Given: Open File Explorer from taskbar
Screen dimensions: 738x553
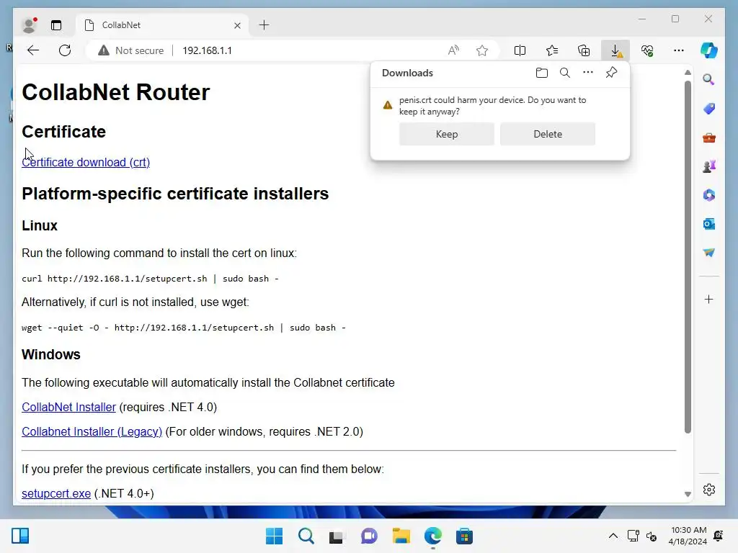Looking at the screenshot, I should coord(401,536).
